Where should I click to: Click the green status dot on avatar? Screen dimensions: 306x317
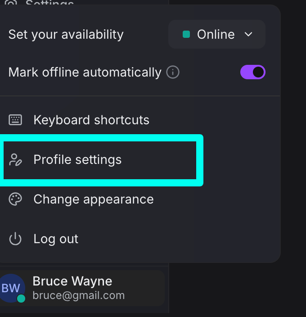point(21,298)
